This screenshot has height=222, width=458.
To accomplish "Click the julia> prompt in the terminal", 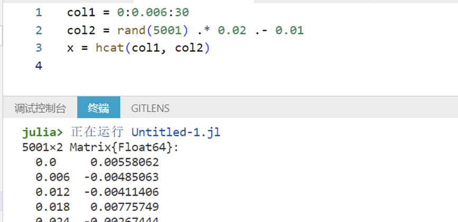I will click(42, 133).
